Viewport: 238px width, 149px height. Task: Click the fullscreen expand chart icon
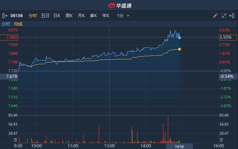point(224,16)
